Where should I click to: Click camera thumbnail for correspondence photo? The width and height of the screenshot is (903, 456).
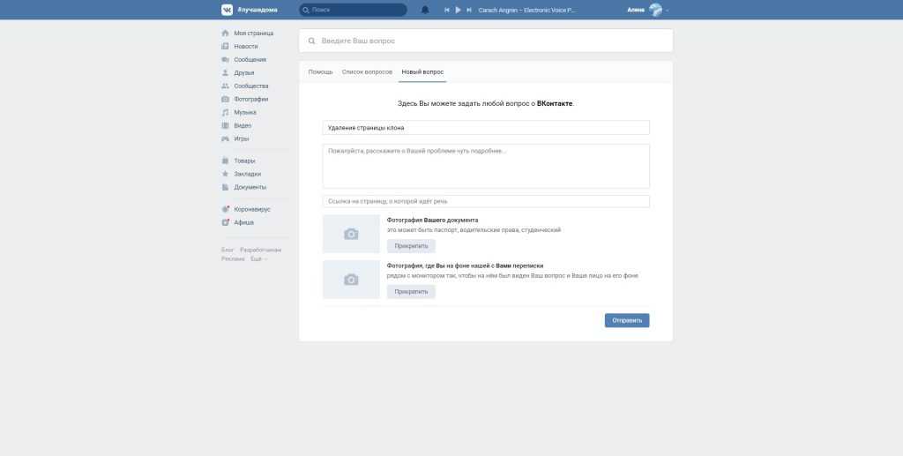click(351, 279)
